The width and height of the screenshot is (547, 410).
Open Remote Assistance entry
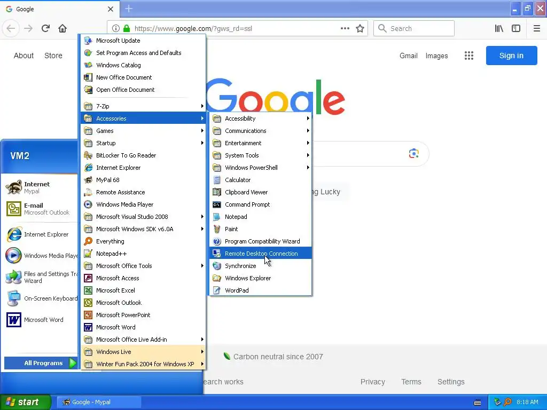coord(143,192)
